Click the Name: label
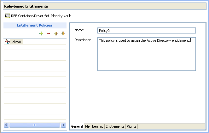 point(79,30)
